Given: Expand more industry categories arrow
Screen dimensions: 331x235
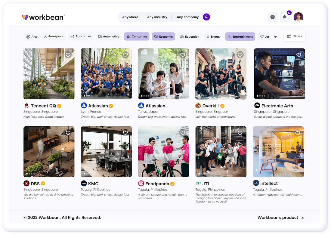Looking at the screenshot, I should click(275, 37).
